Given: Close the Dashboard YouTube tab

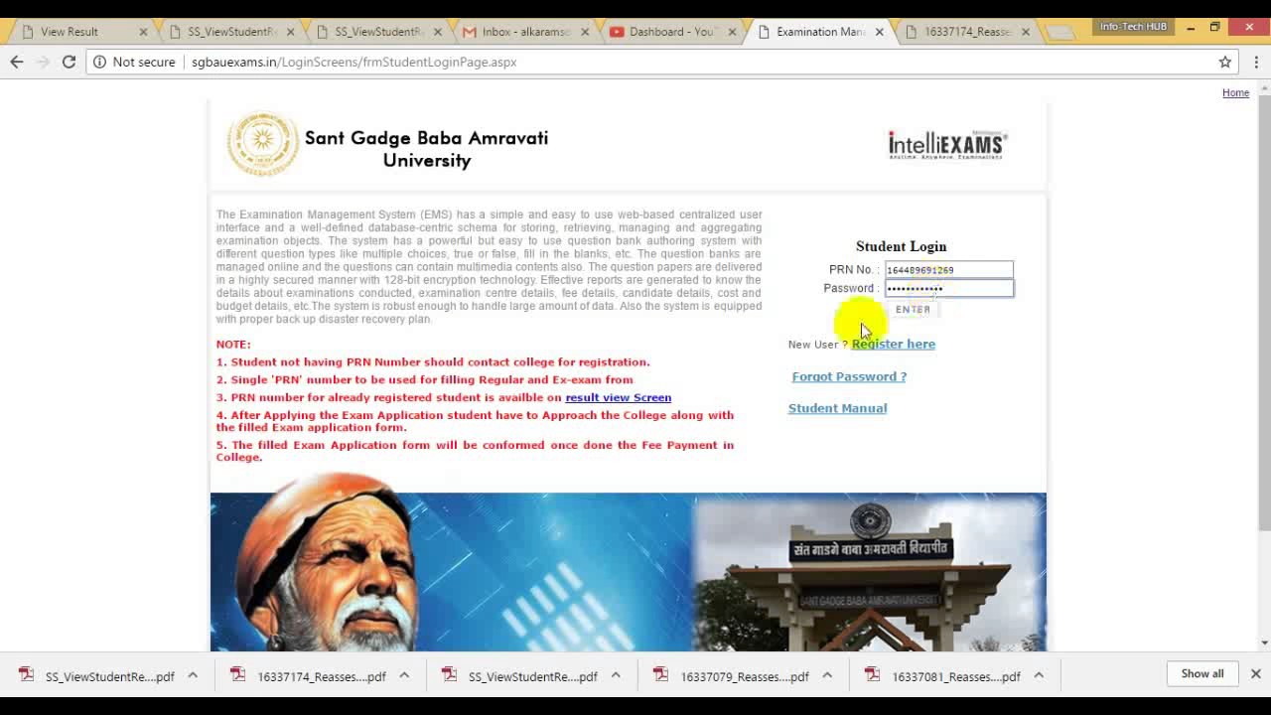Looking at the screenshot, I should point(732,32).
